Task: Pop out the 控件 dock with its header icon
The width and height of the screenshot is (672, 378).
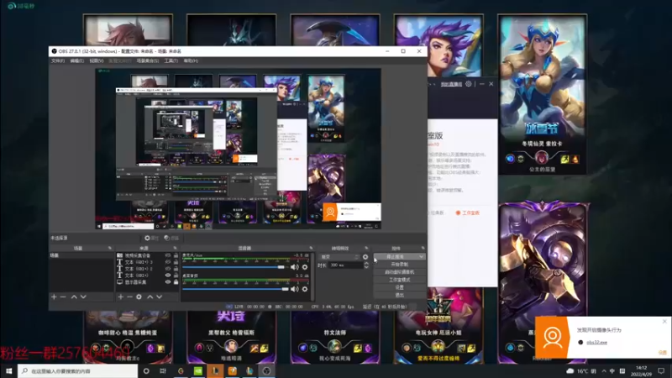Action: click(423, 248)
